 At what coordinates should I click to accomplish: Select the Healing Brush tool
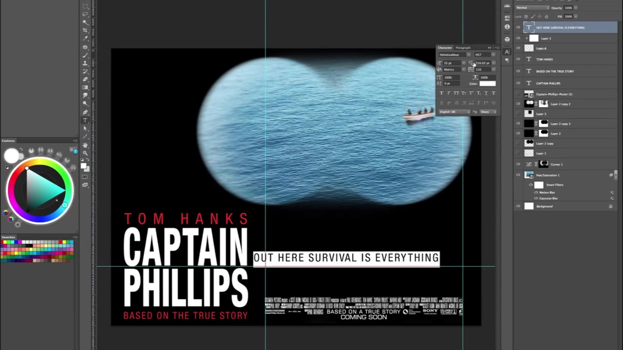click(85, 47)
